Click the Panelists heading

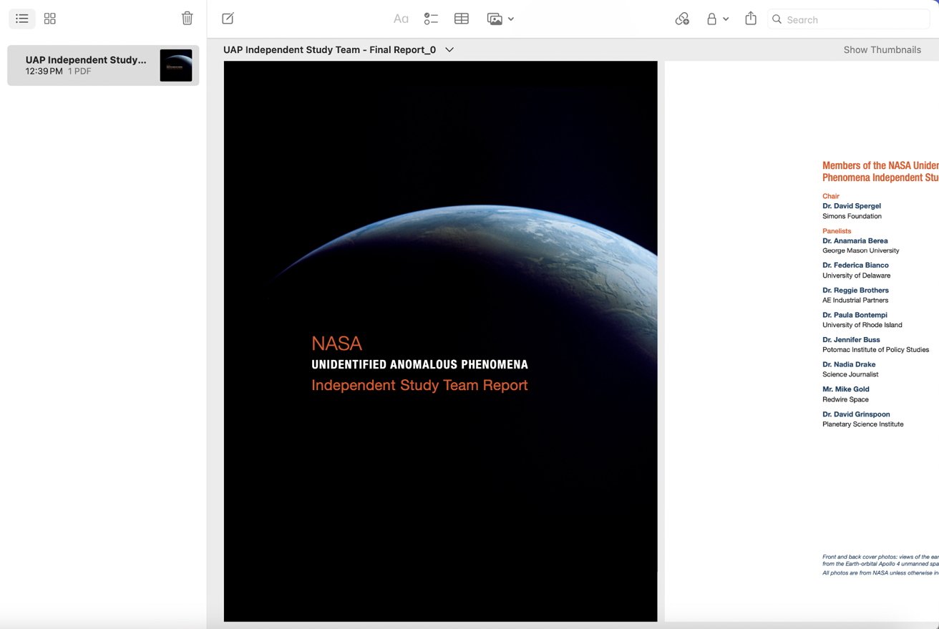[837, 231]
